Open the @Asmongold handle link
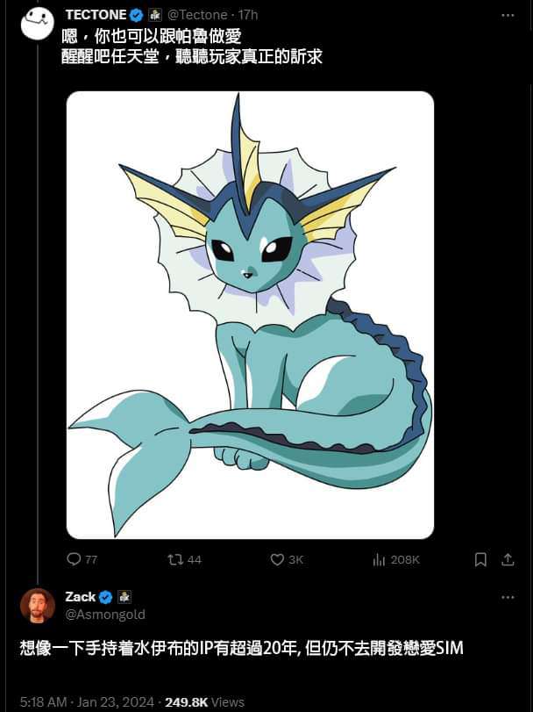This screenshot has height=712, width=533. 105,615
